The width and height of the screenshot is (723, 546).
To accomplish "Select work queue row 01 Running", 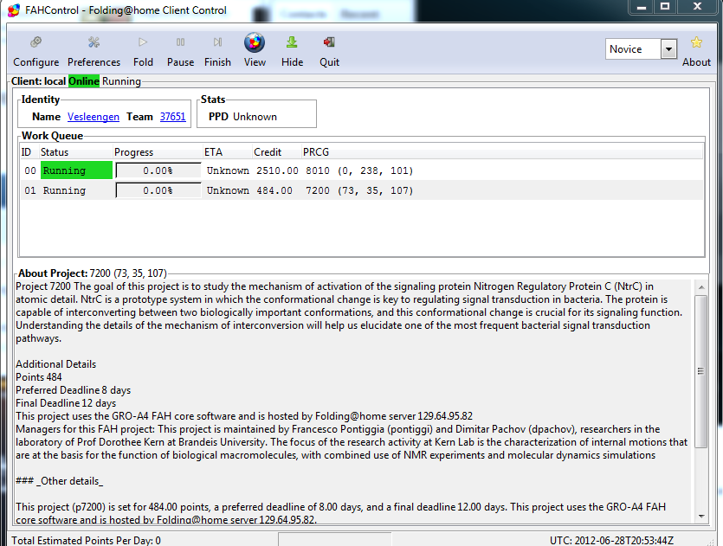I will click(362, 190).
